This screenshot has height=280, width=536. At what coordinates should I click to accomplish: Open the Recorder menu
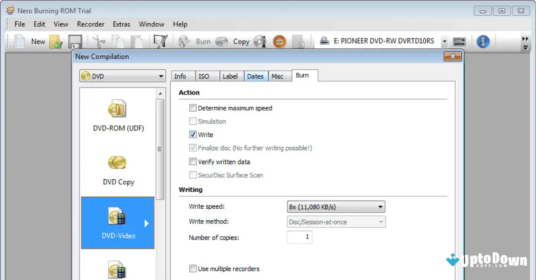[90, 24]
